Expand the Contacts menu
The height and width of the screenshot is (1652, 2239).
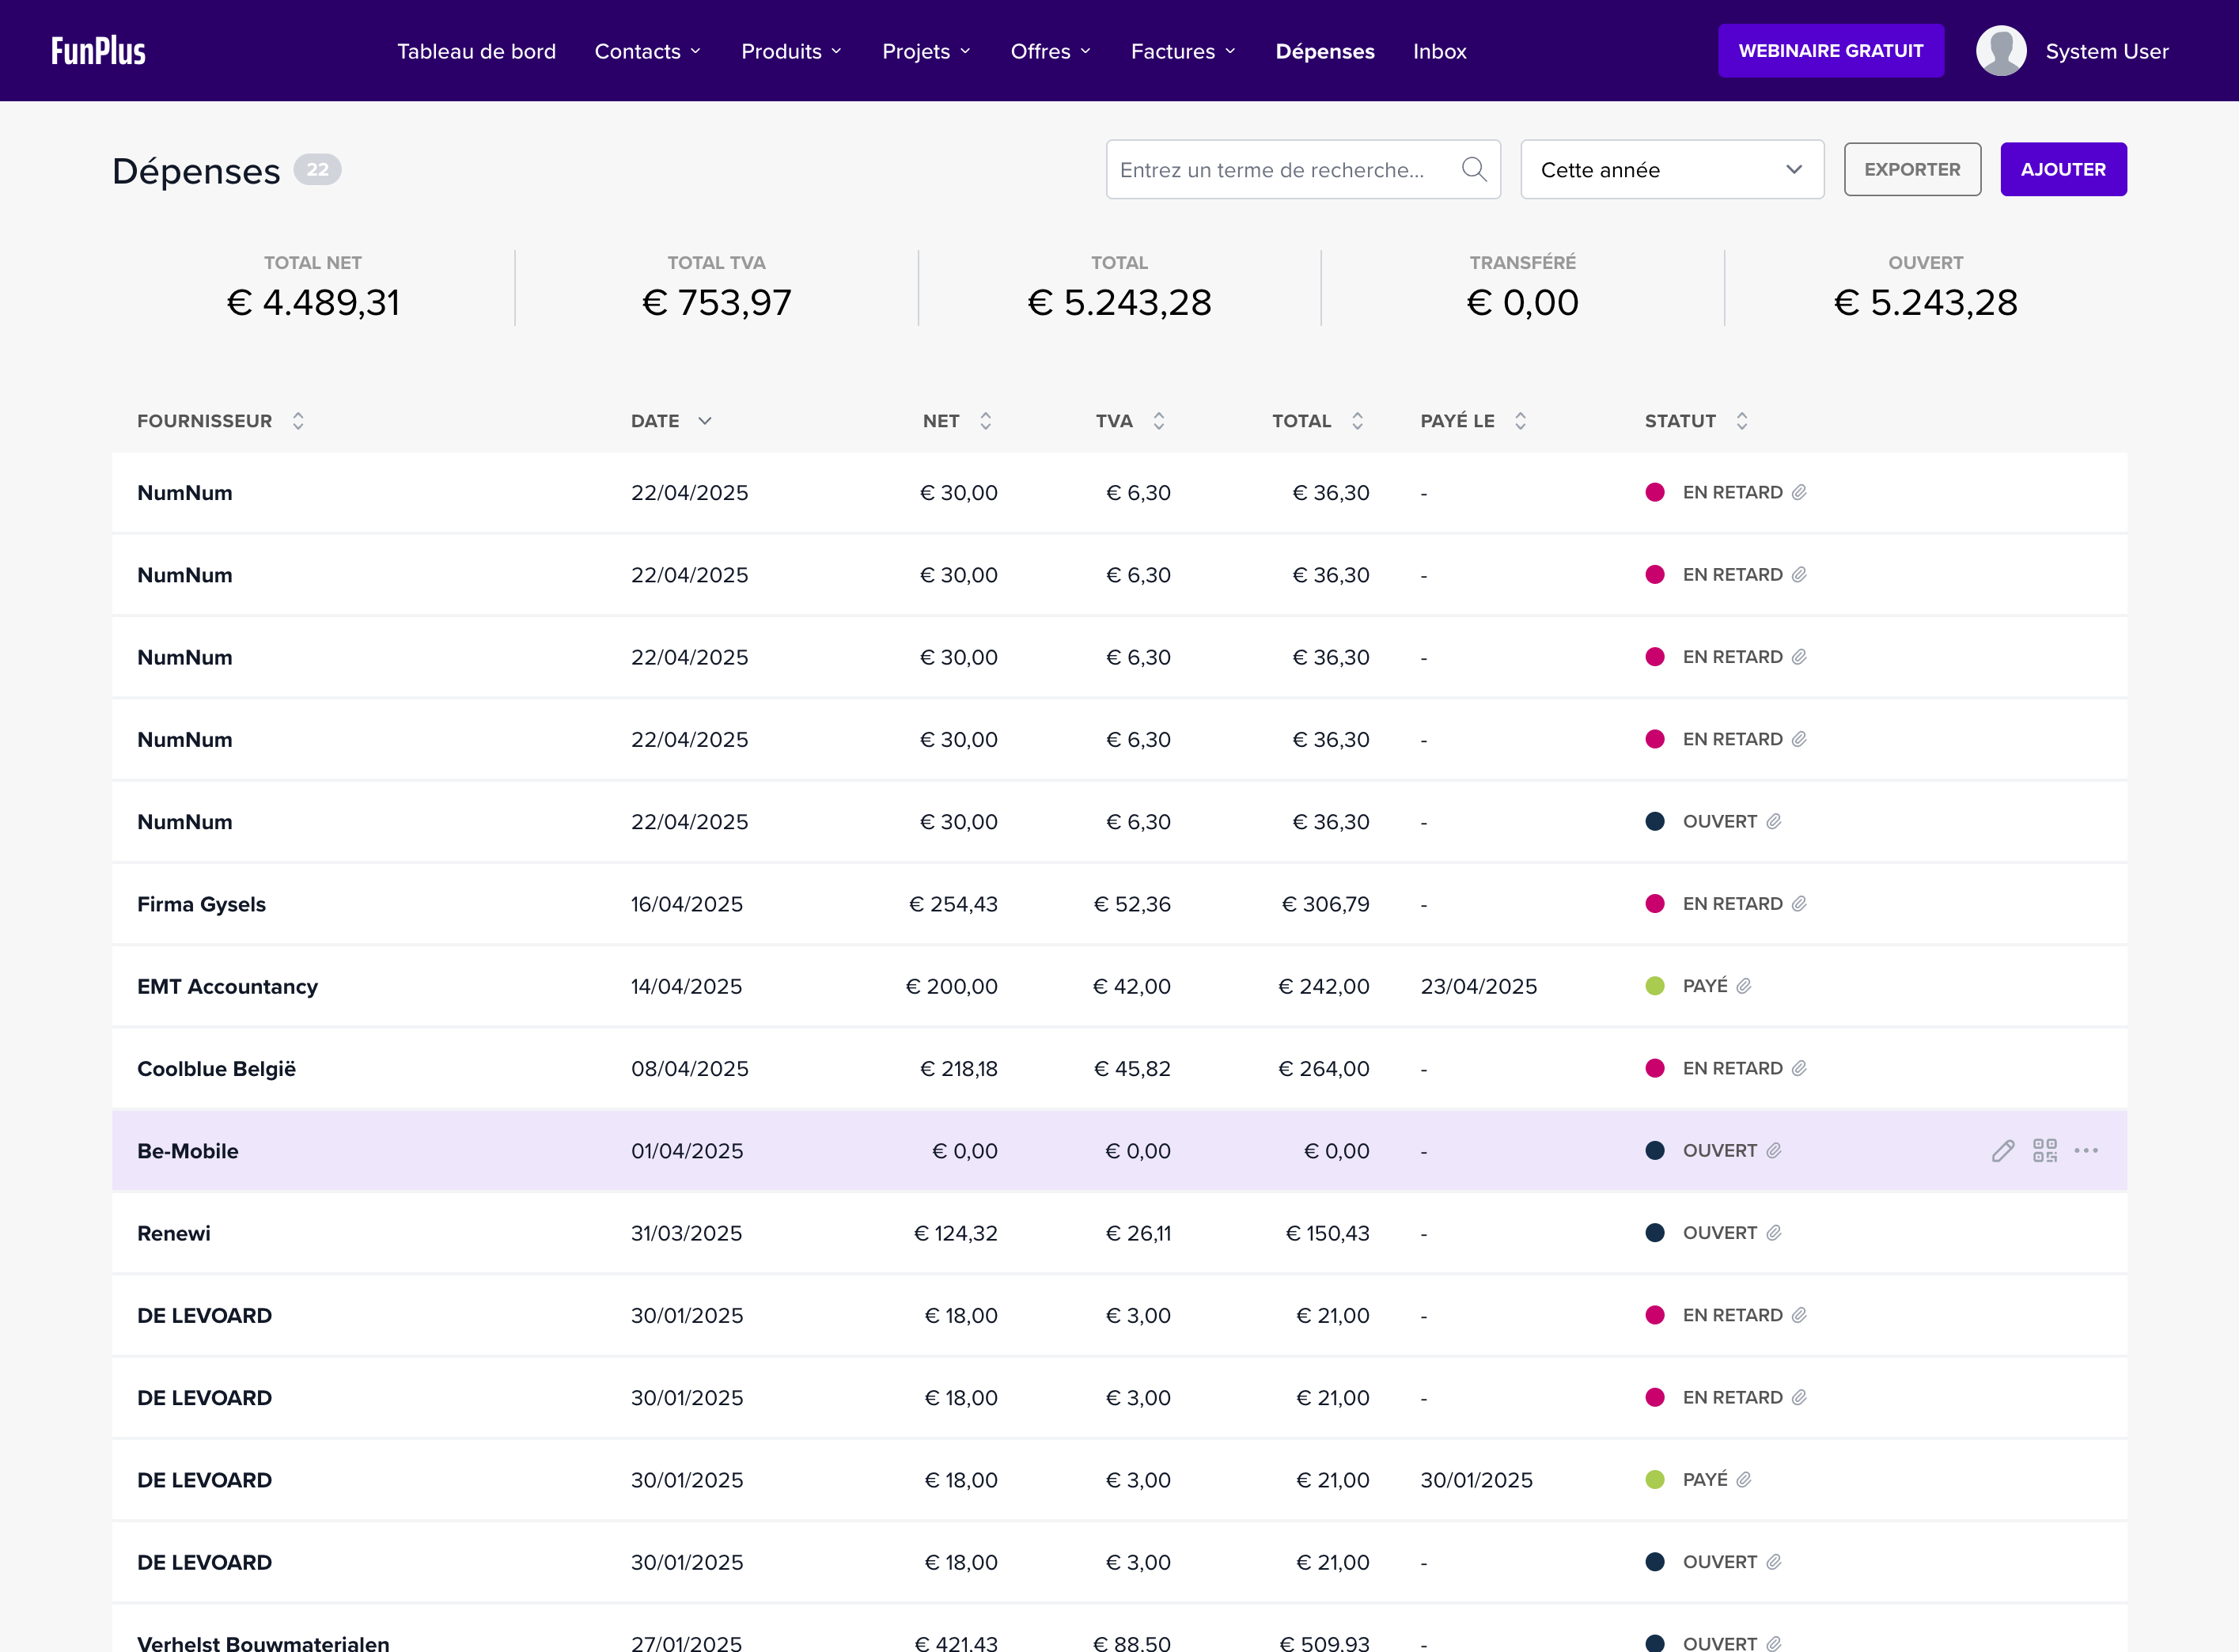click(647, 51)
